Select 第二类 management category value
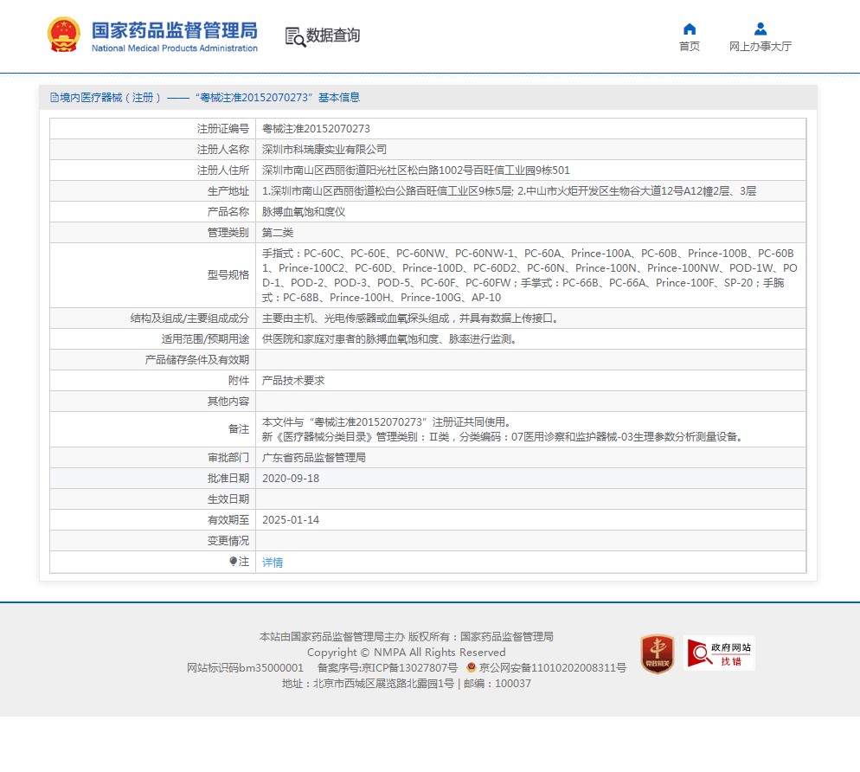The image size is (860, 772). pos(278,233)
